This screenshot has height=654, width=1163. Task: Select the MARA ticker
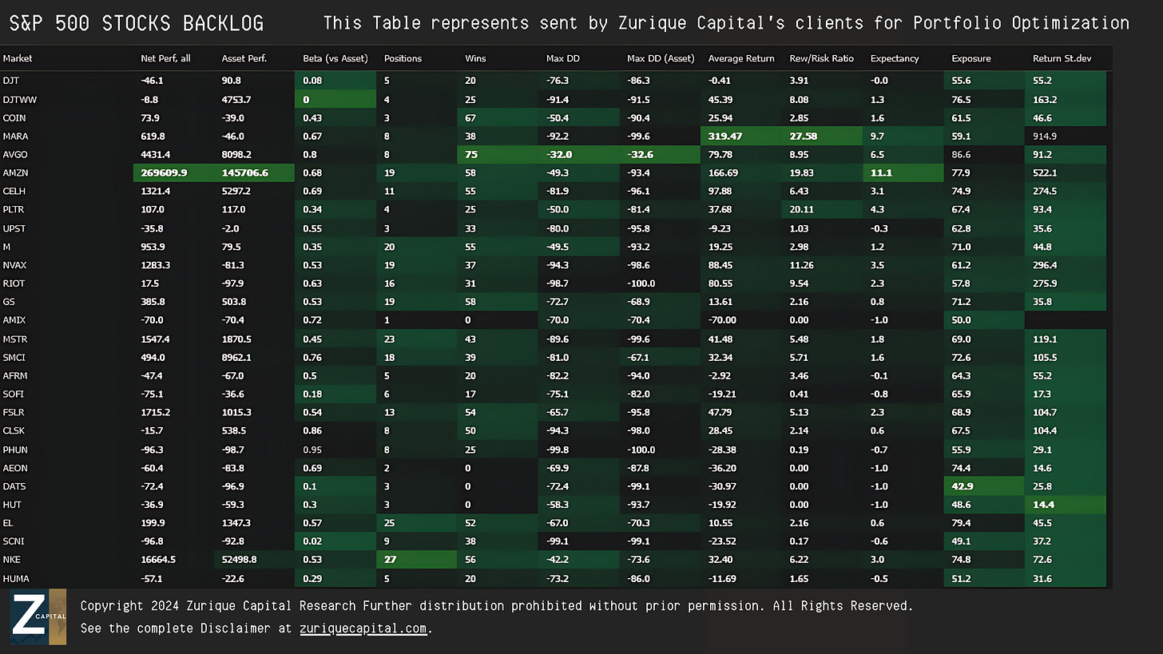click(x=14, y=136)
